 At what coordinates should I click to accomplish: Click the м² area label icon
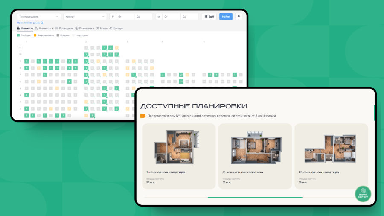tap(159, 16)
